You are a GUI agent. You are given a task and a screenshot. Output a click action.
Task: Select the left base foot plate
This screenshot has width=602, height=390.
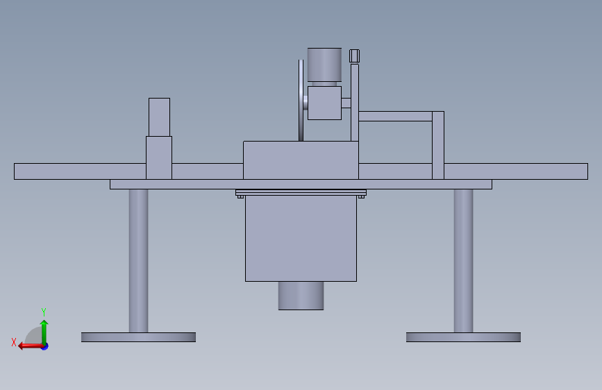pyautogui.click(x=139, y=337)
